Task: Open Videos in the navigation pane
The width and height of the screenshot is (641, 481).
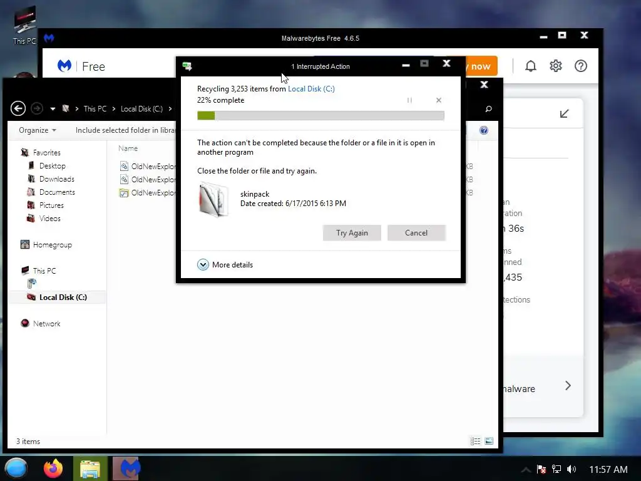Action: pos(43,219)
